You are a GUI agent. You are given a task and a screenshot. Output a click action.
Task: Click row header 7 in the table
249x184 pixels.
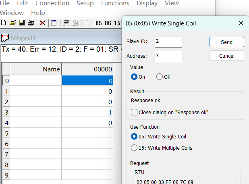tap(6, 154)
